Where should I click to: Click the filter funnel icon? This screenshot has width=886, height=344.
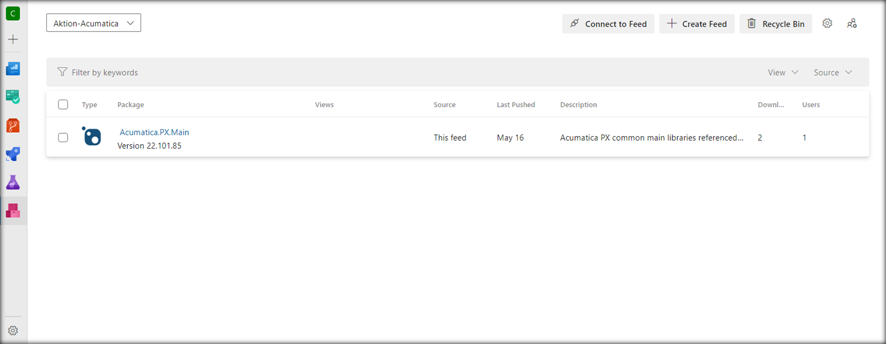click(62, 72)
